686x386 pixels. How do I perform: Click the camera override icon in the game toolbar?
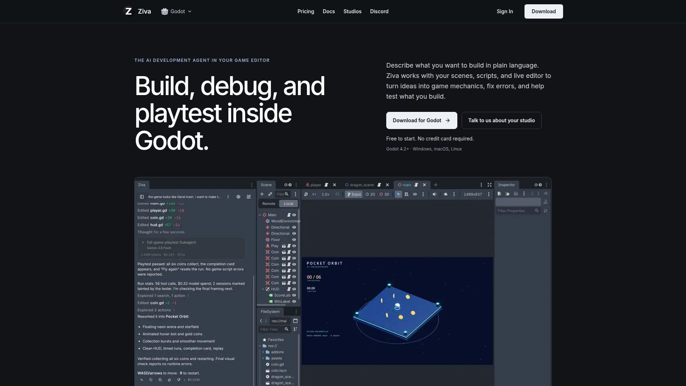[x=446, y=194]
